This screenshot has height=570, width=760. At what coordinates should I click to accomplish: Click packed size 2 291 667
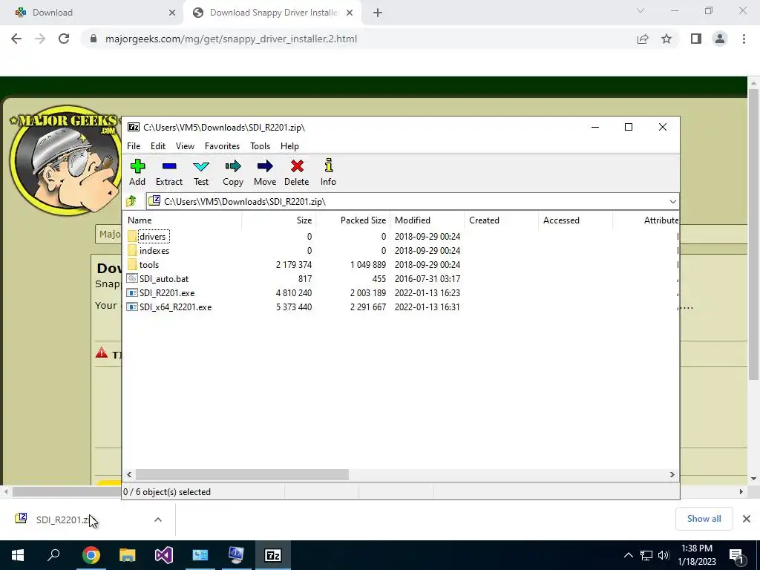(x=368, y=307)
